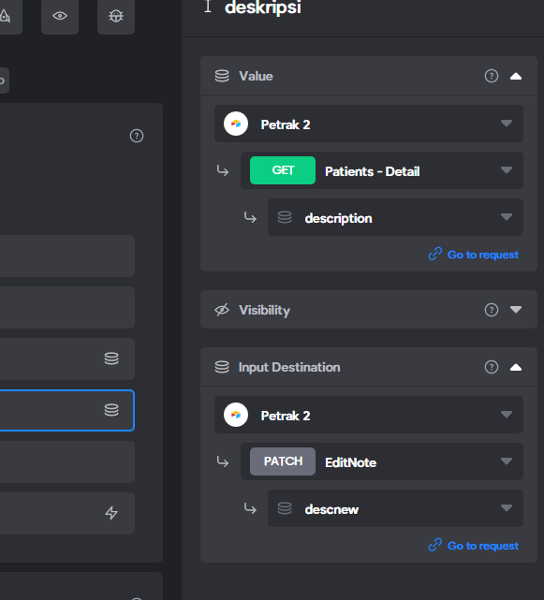Open help for the Visibility section
544x600 pixels.
[492, 310]
